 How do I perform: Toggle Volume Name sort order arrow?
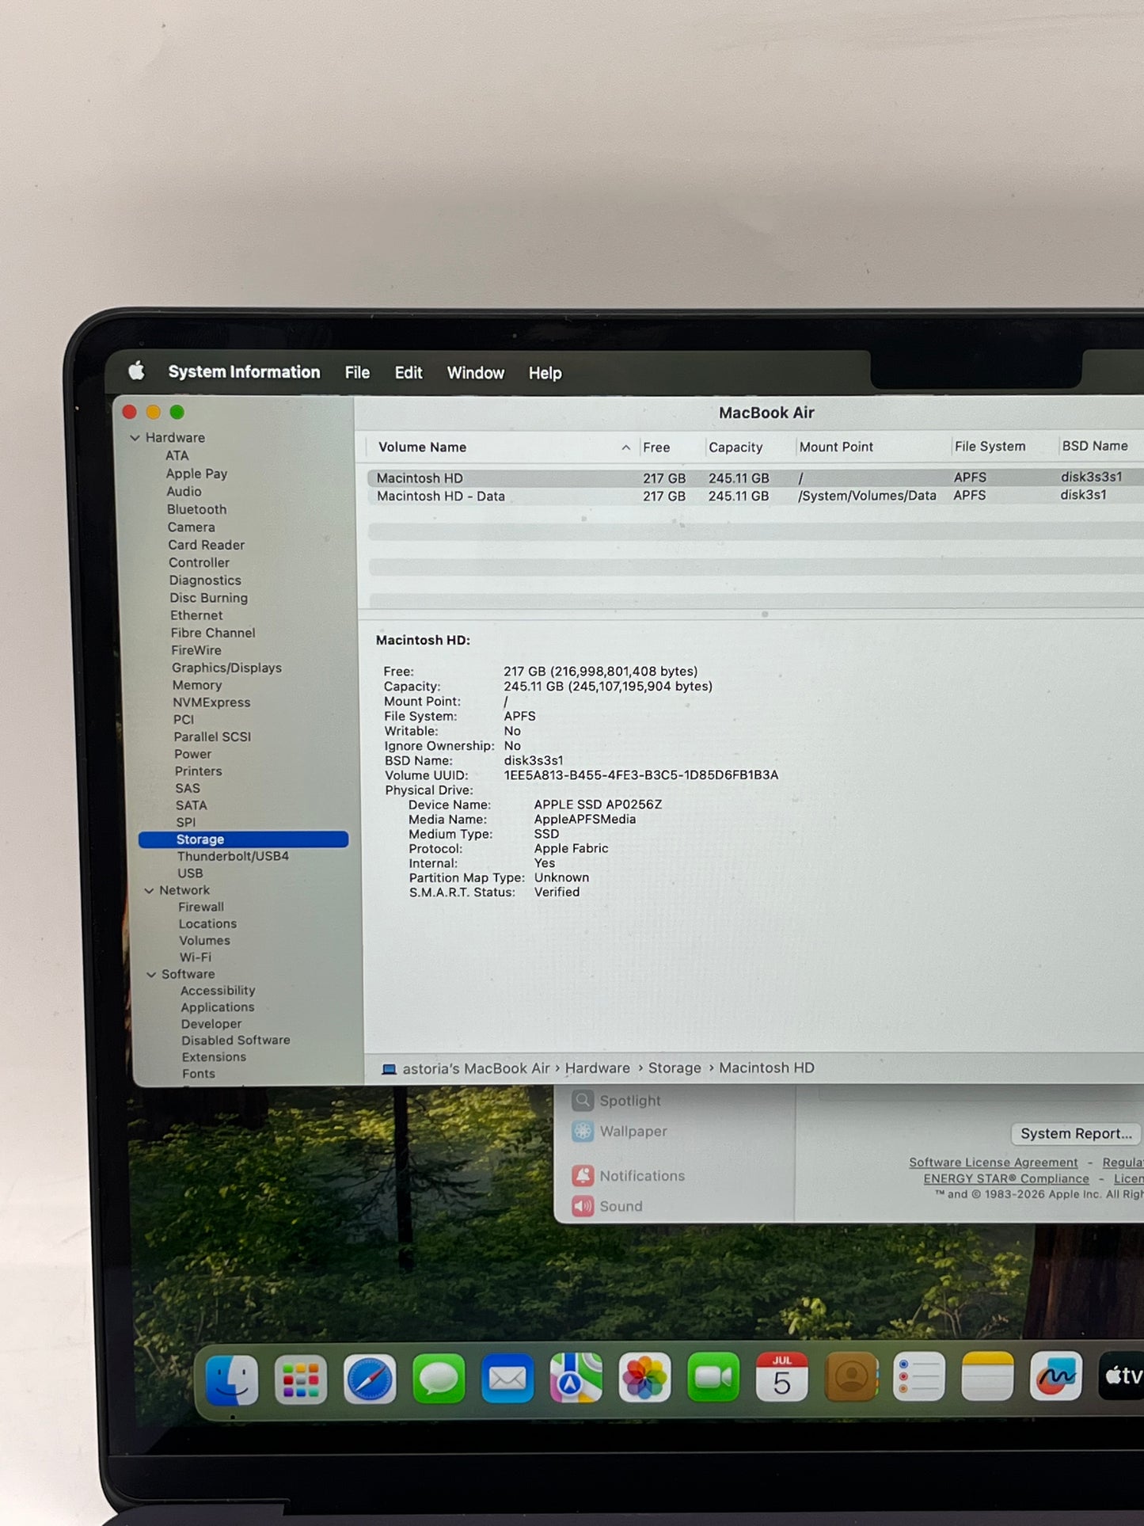click(x=626, y=447)
